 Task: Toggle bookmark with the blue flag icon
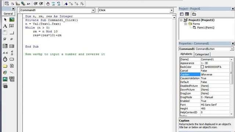pos(65,4)
